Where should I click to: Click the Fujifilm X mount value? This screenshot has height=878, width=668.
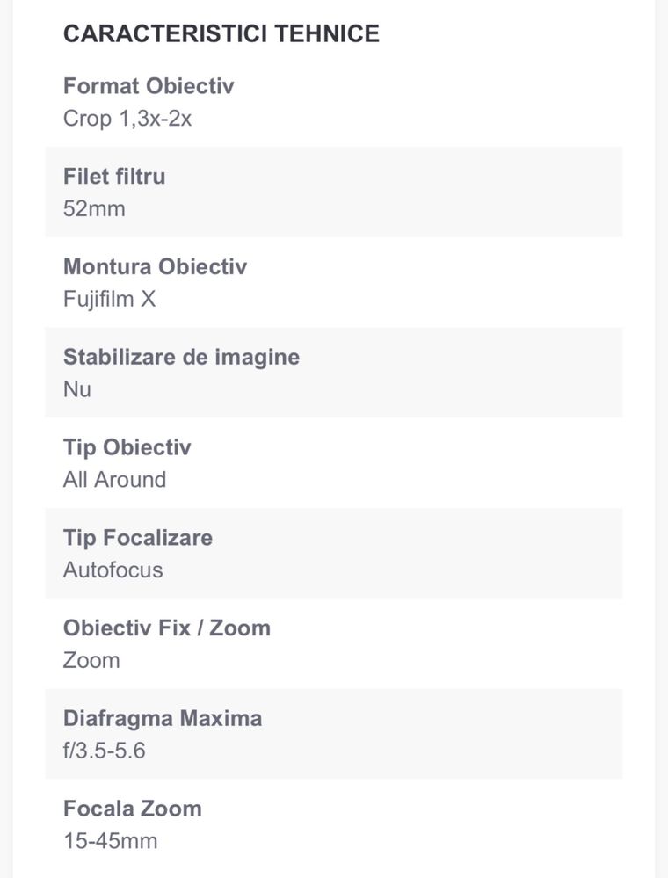[x=109, y=299]
